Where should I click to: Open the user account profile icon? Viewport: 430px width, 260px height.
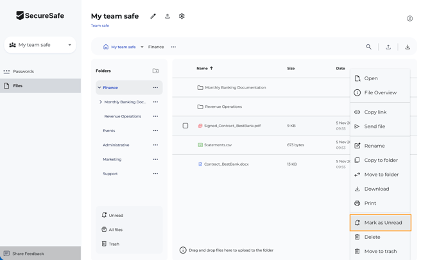click(x=409, y=19)
